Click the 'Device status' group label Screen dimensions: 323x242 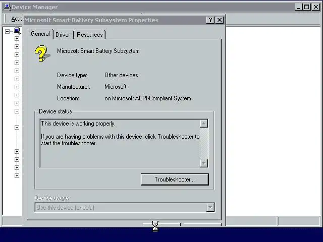[56, 111]
